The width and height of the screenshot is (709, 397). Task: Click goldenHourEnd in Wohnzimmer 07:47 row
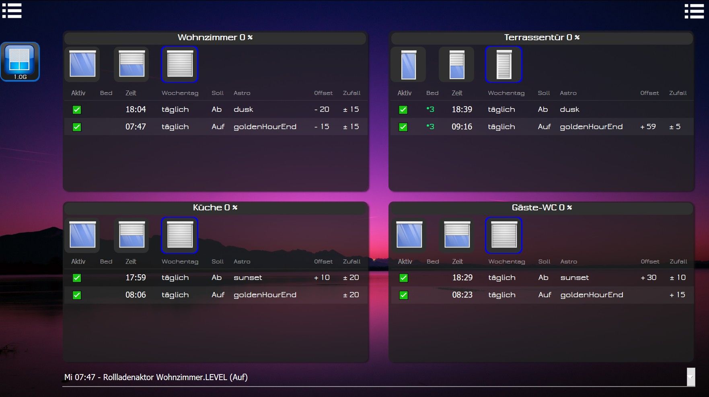click(265, 127)
